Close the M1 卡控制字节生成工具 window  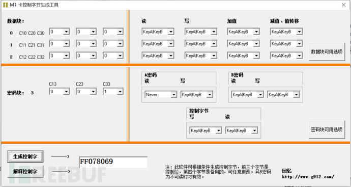tap(343, 5)
